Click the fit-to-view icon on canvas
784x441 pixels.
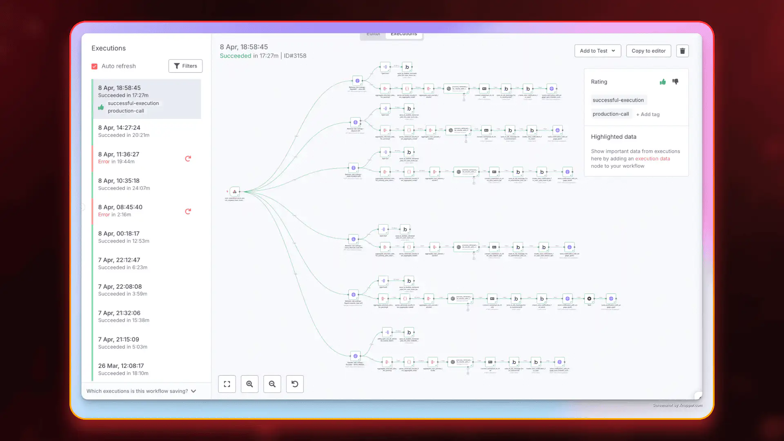pyautogui.click(x=227, y=384)
